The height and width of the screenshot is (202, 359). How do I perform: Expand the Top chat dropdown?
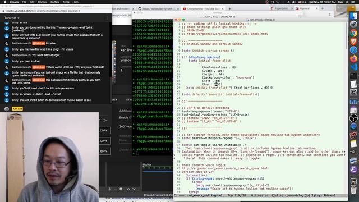(x=12, y=18)
